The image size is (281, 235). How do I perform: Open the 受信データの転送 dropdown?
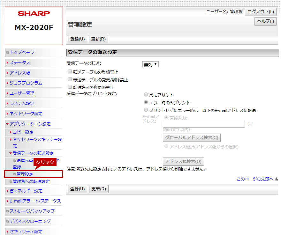click(x=150, y=64)
